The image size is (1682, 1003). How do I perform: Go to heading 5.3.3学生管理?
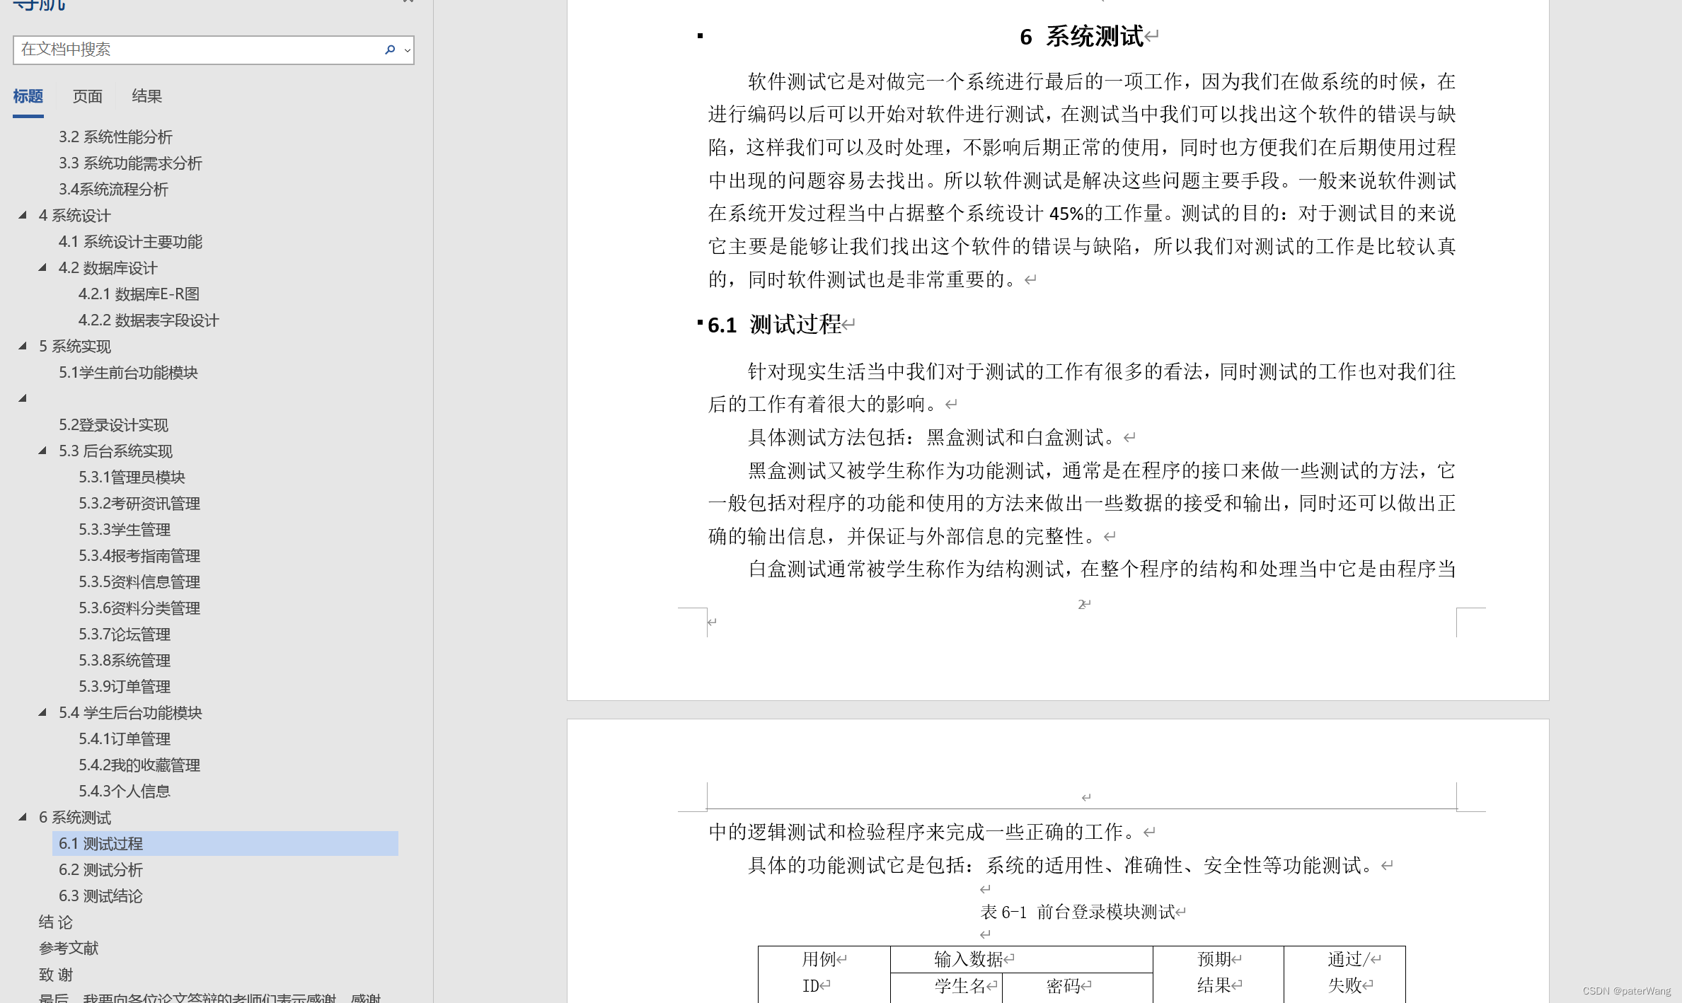point(125,529)
